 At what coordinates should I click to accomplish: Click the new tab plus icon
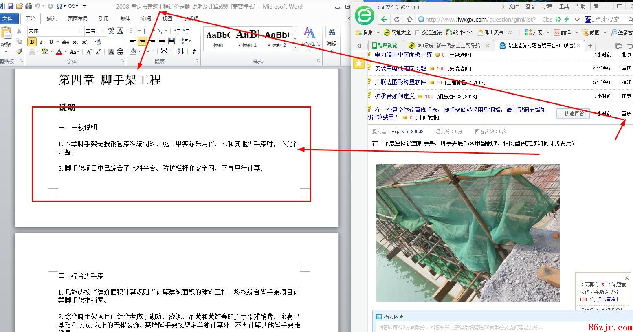[x=590, y=46]
